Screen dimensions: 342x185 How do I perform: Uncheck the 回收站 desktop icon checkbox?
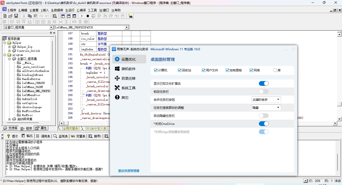[x=180, y=70]
